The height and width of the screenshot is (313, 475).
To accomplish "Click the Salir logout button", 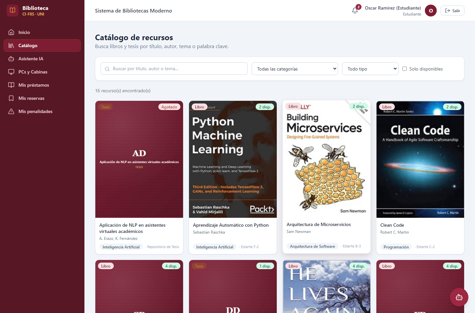I will click(x=452, y=11).
